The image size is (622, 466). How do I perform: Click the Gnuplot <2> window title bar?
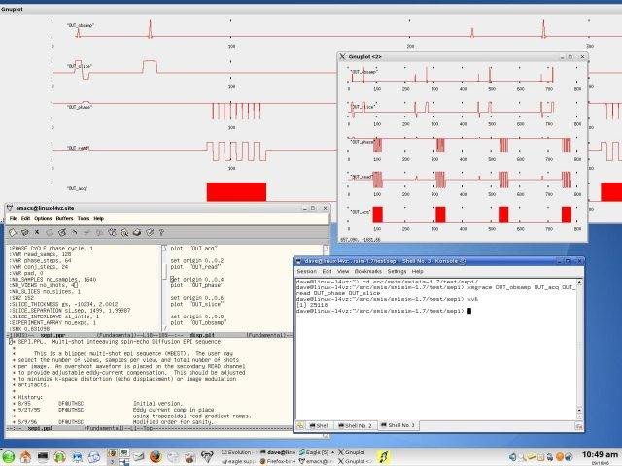click(463, 57)
